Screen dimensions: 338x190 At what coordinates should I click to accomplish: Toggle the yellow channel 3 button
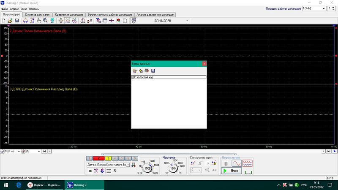[108, 158]
